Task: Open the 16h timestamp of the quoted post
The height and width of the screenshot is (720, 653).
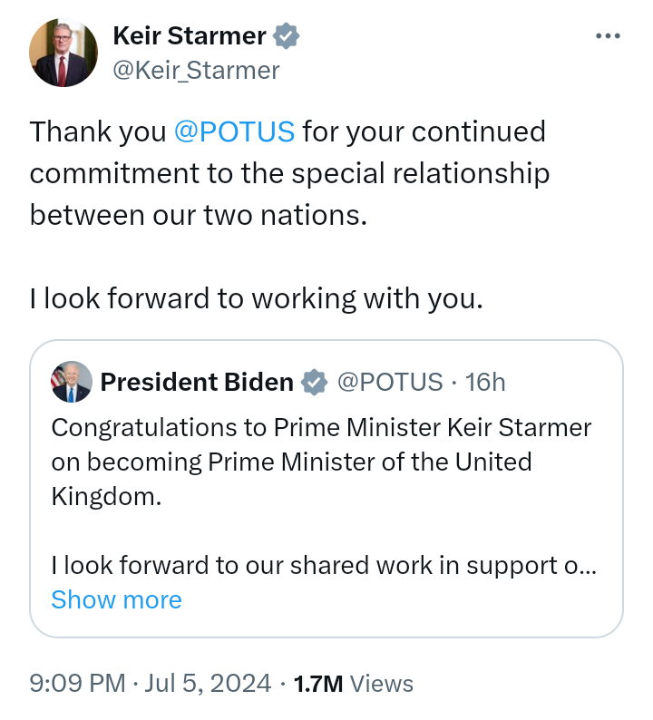Action: click(x=485, y=383)
